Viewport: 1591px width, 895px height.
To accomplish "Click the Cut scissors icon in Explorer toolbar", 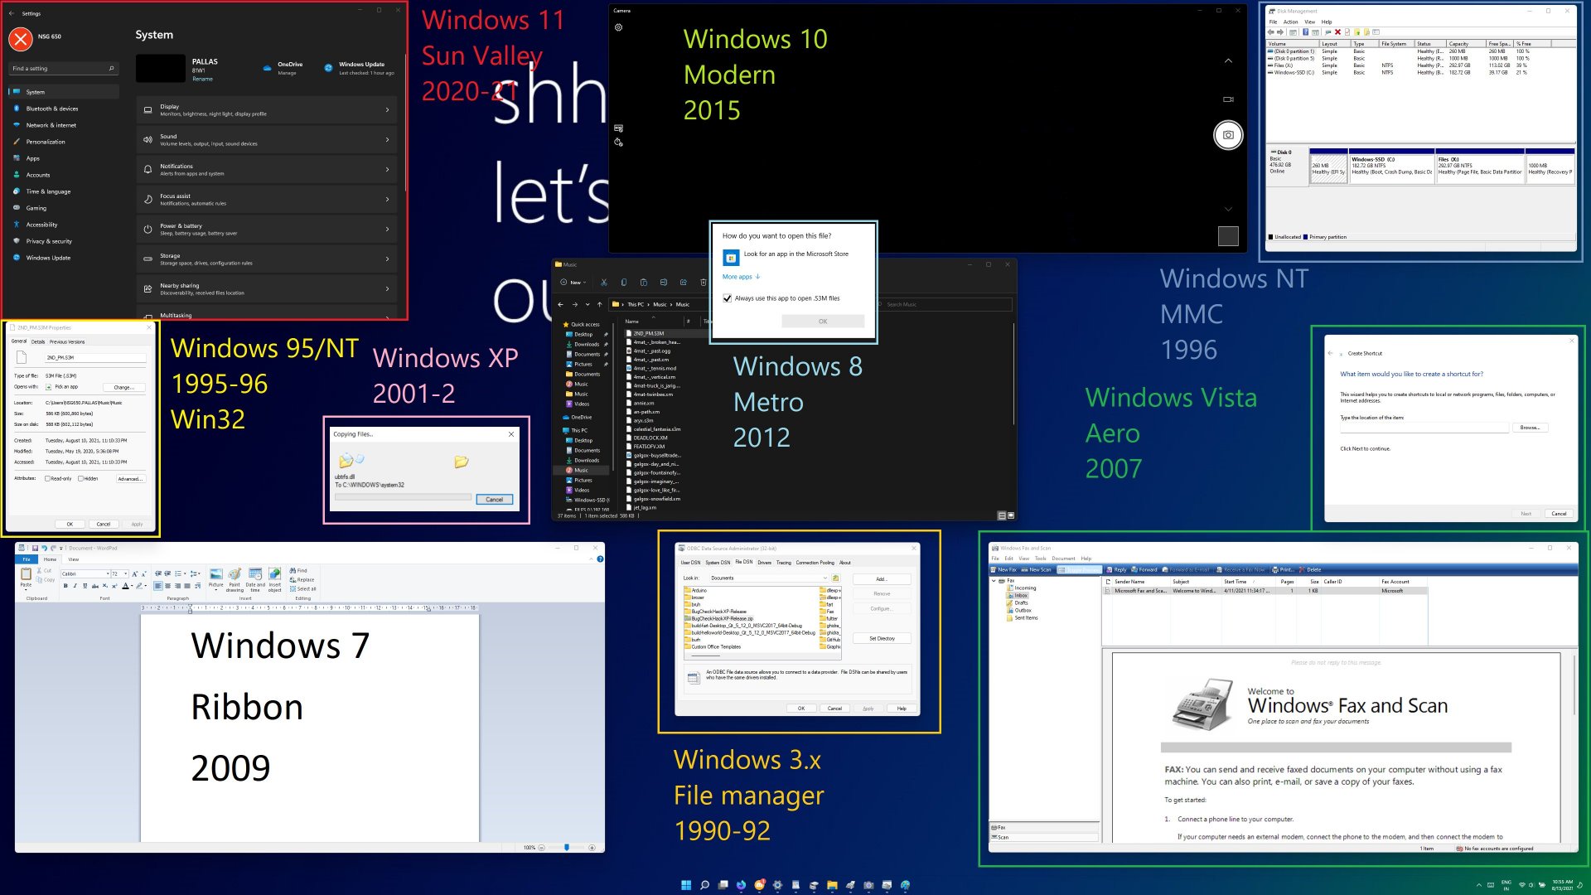I will click(x=604, y=283).
